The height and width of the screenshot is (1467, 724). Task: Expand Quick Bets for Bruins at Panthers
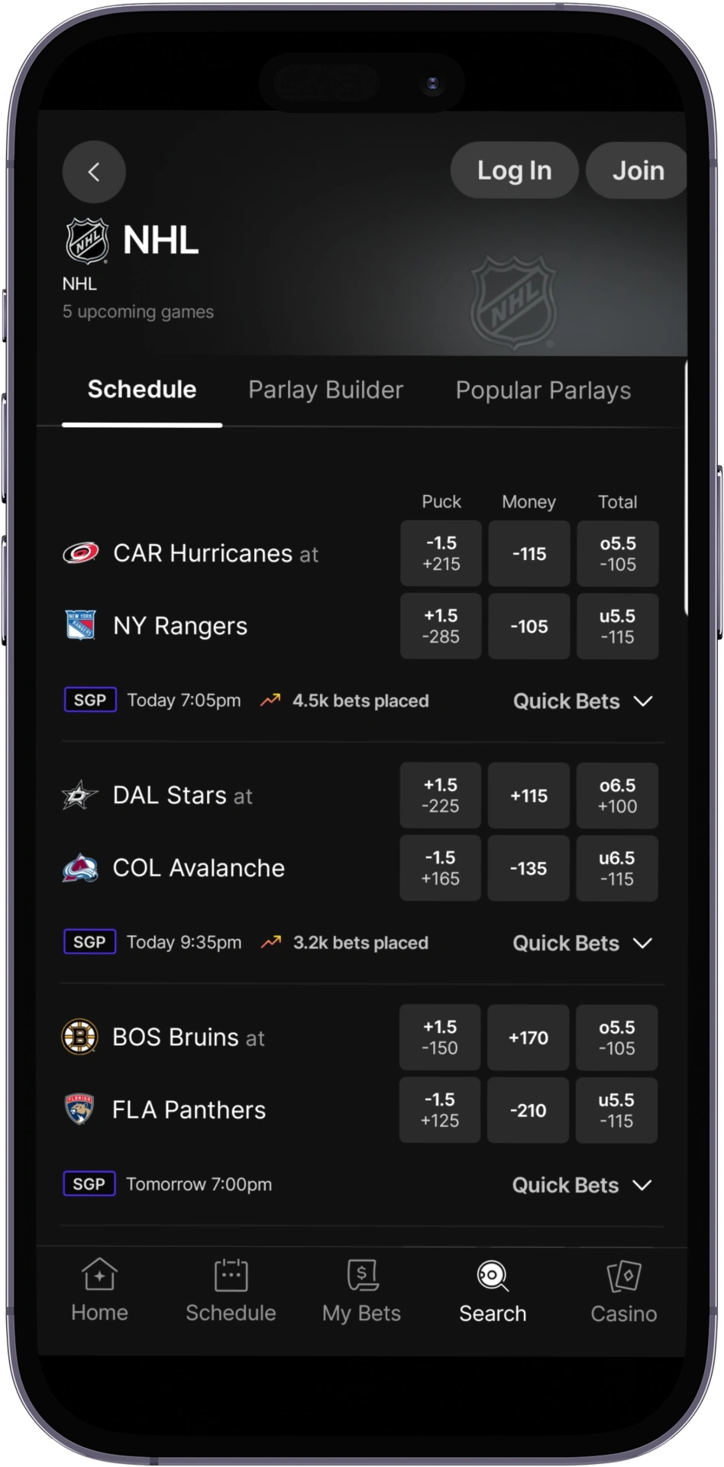582,1185
